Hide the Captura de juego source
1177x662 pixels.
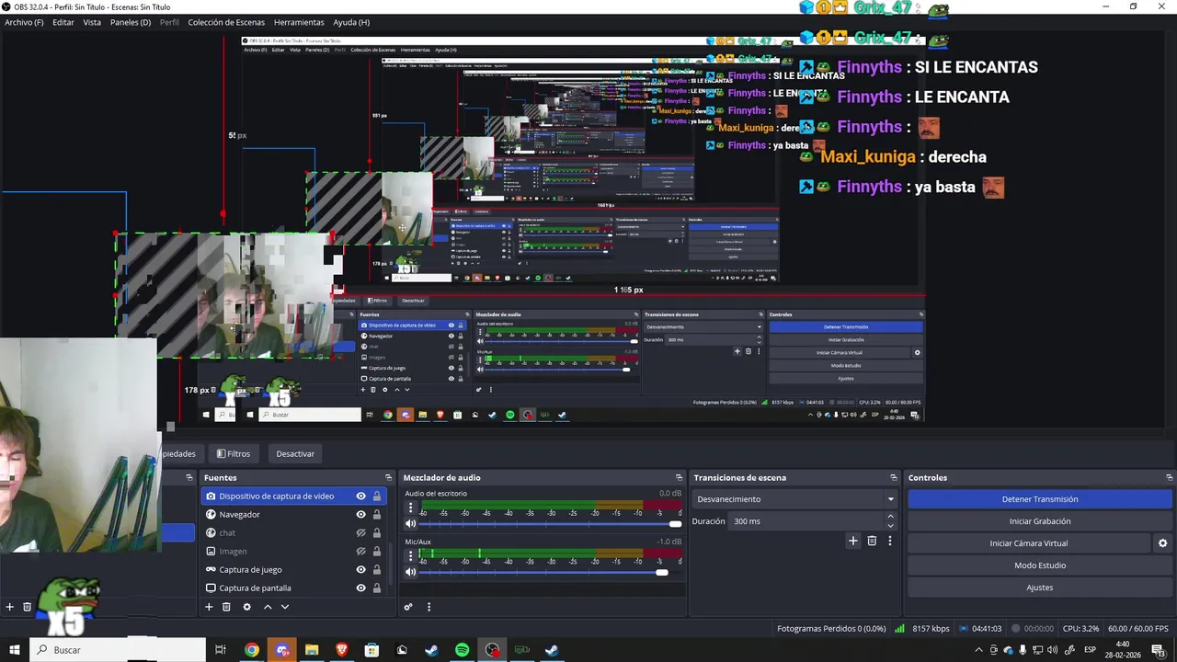click(360, 570)
